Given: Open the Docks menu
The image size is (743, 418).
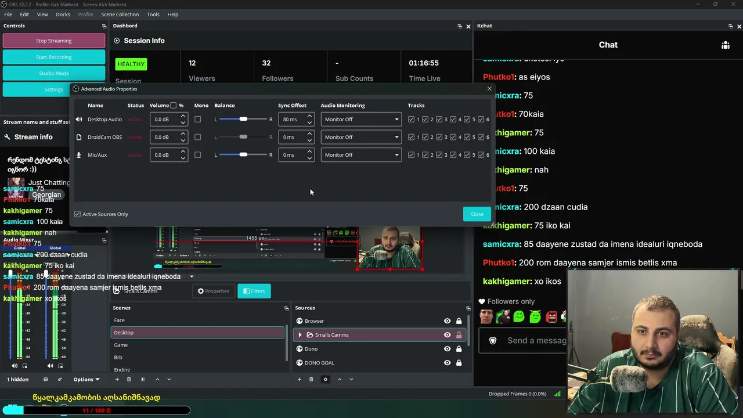Looking at the screenshot, I should (x=63, y=15).
